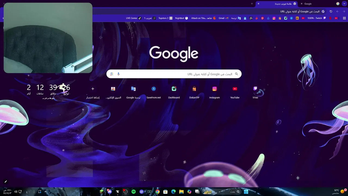
Task: Open Attack on Tita... شاهد bookmark
Action: (x=203, y=18)
